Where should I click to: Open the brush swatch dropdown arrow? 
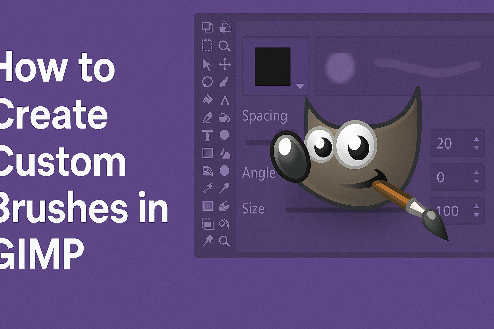300,86
